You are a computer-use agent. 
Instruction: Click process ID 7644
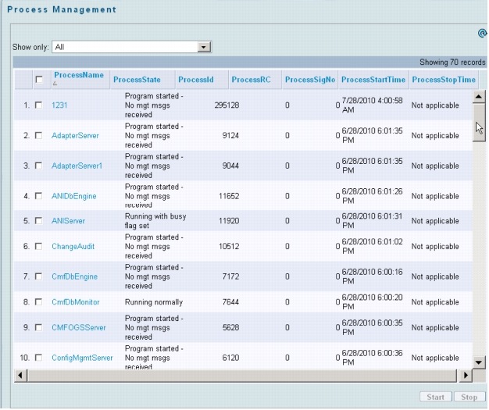click(230, 302)
